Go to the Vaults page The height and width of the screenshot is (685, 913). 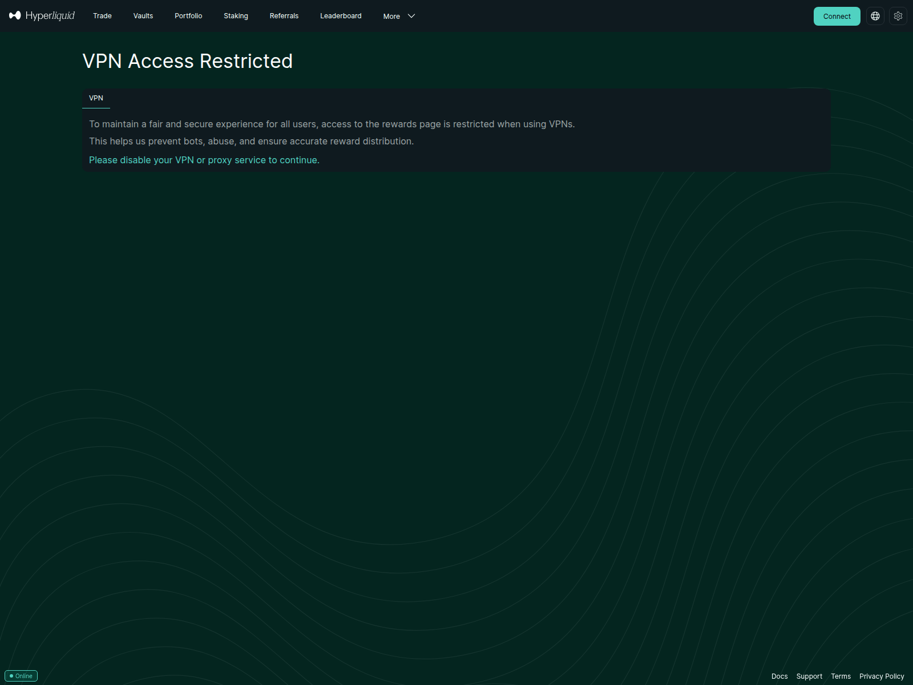pos(143,16)
